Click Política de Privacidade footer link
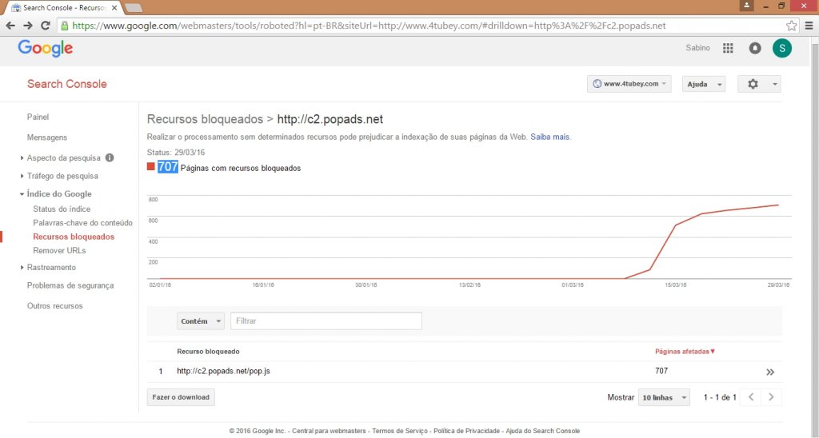 (466, 431)
